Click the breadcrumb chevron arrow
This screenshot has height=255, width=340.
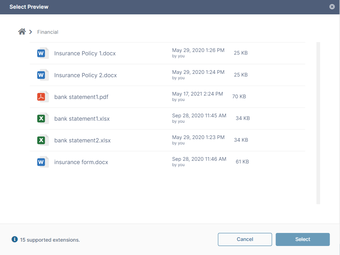point(31,32)
